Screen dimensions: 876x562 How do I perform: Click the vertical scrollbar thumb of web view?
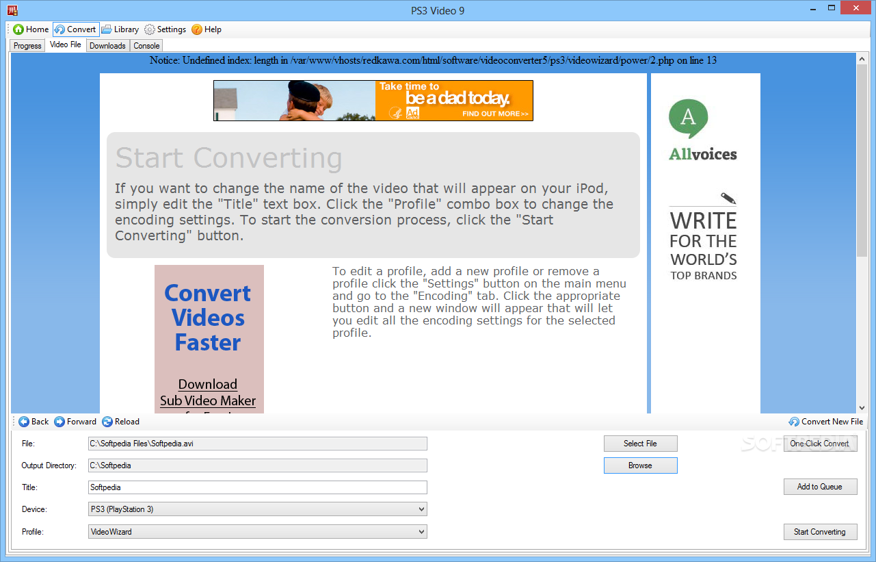(861, 162)
